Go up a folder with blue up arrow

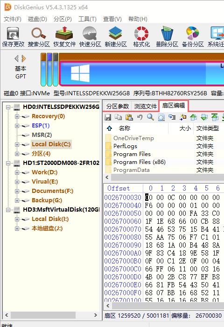point(109,128)
